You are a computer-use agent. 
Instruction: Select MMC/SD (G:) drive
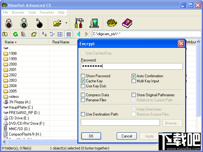click(16, 129)
